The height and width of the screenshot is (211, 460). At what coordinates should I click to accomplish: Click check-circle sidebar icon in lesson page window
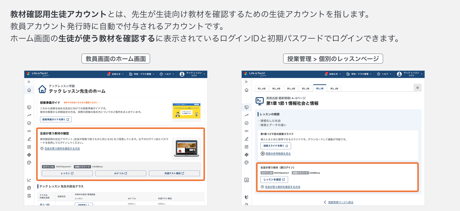(246, 123)
